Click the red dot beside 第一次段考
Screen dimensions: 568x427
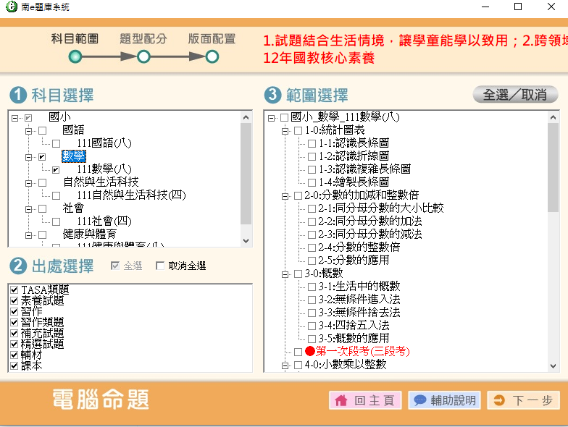[310, 351]
